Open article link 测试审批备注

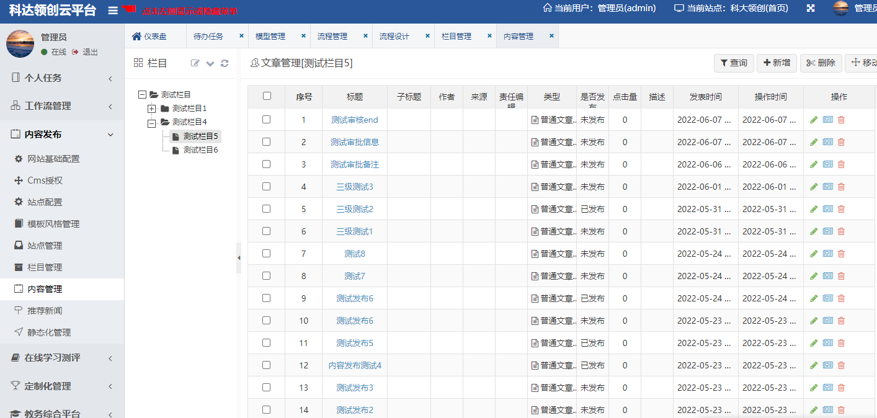pyautogui.click(x=355, y=164)
